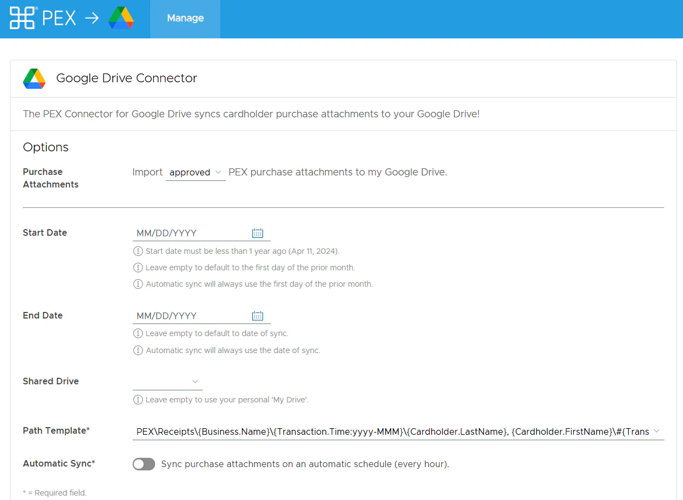The height and width of the screenshot is (500, 683).
Task: Open the Manage tab
Action: (185, 19)
